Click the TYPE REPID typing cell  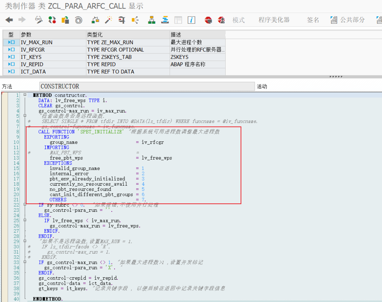128,64
